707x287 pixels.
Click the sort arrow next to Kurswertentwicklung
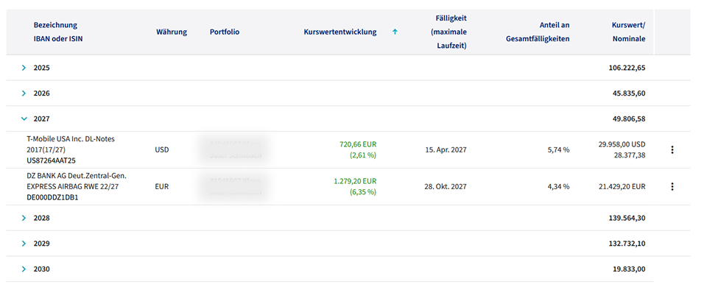[x=395, y=32]
